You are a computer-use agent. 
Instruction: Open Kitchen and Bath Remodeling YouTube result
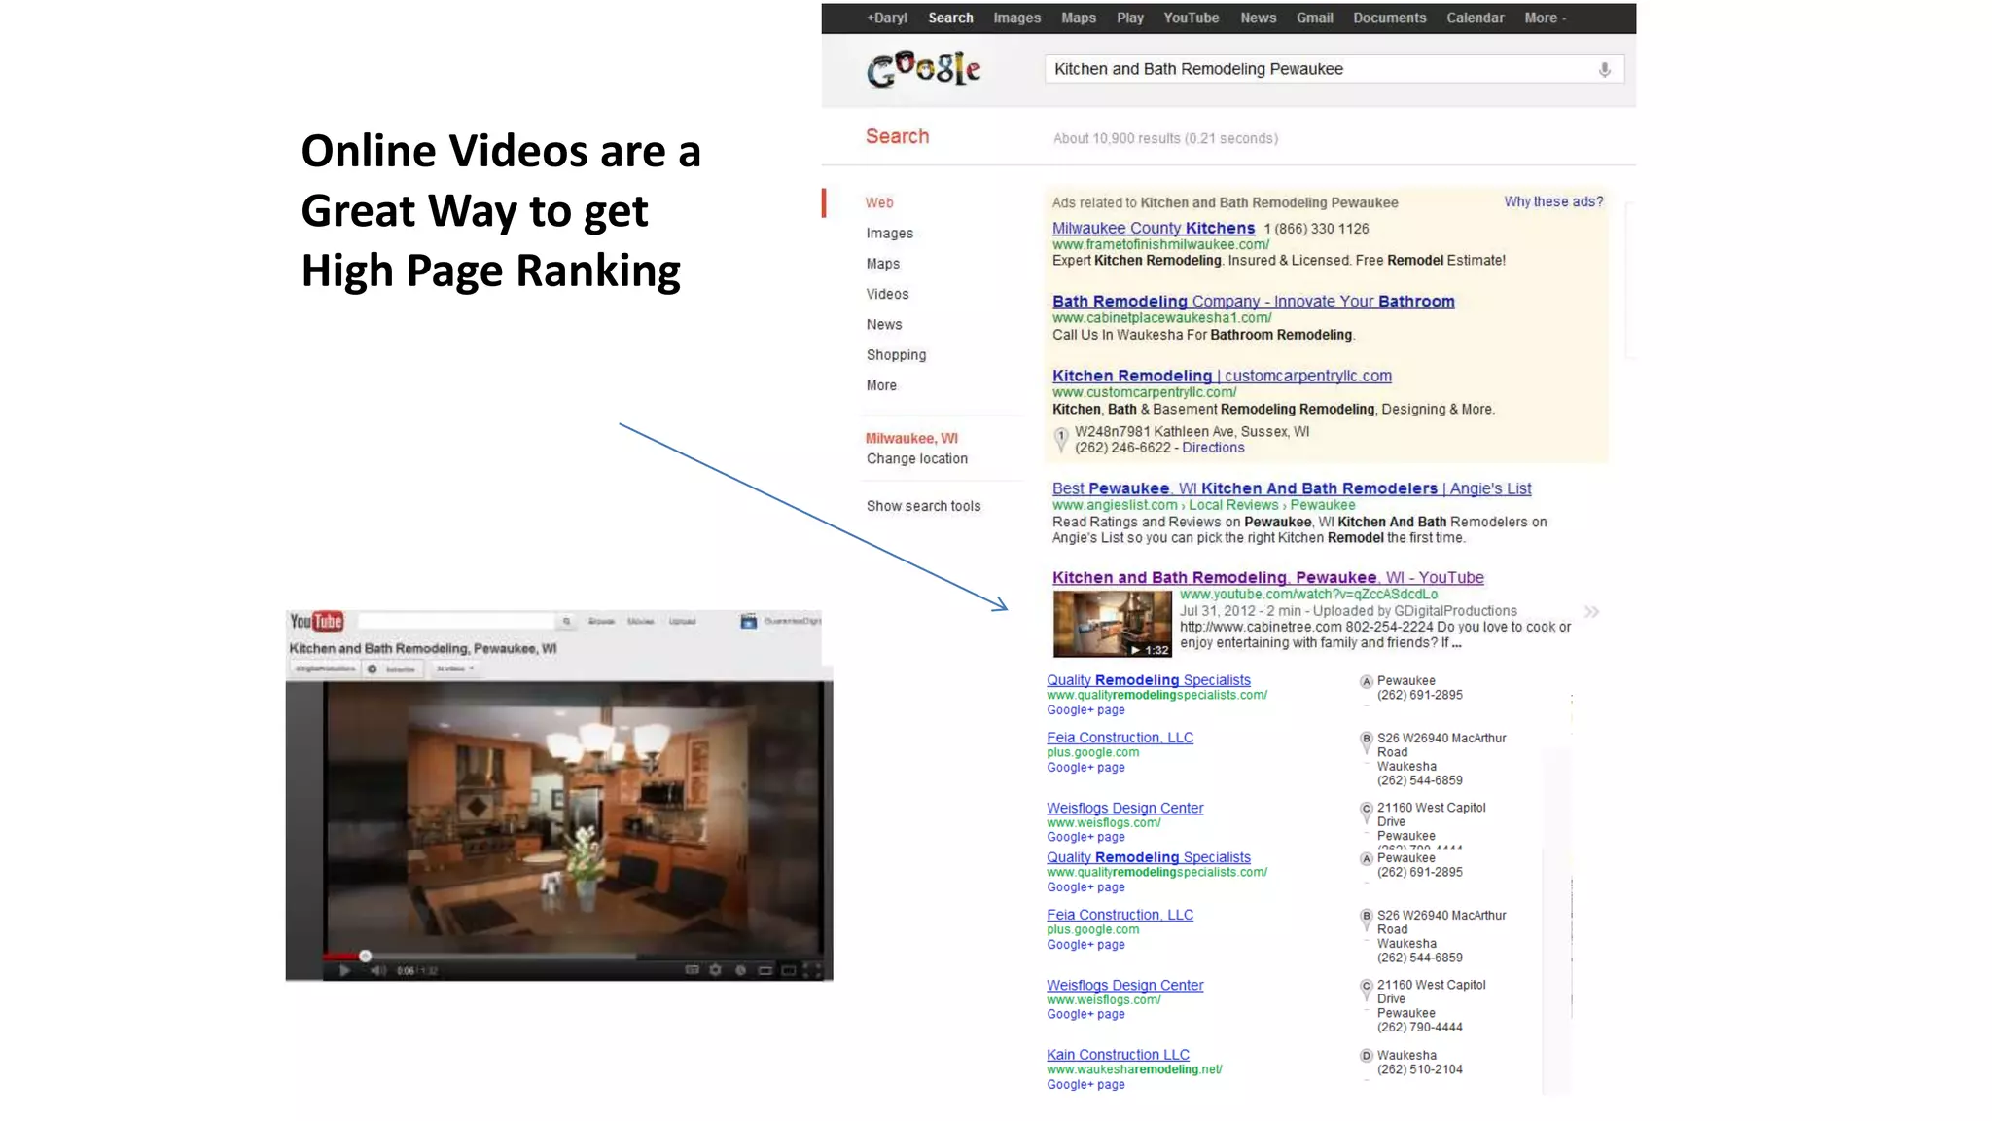1267,577
